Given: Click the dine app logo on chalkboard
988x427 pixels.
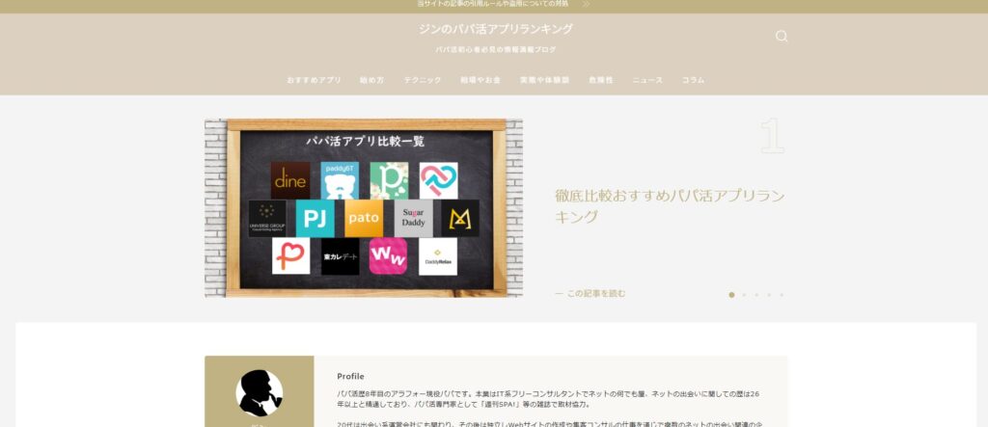Looking at the screenshot, I should coord(290,180).
